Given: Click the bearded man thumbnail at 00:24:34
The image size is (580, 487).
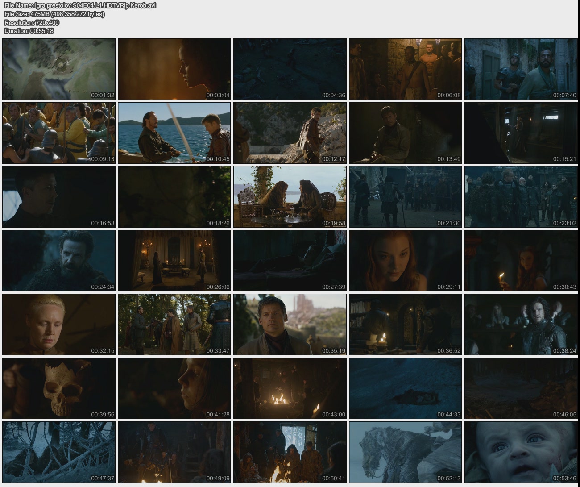Looking at the screenshot, I should [x=59, y=261].
